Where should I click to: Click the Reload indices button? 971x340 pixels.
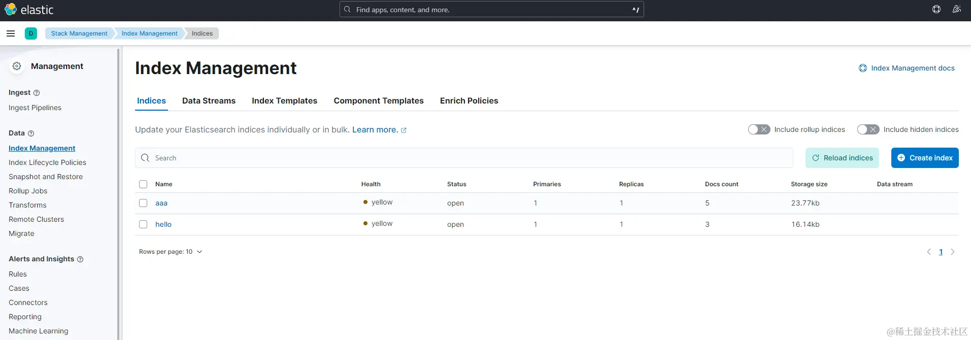843,158
